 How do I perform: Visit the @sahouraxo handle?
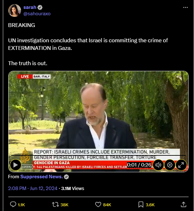coord(37,14)
